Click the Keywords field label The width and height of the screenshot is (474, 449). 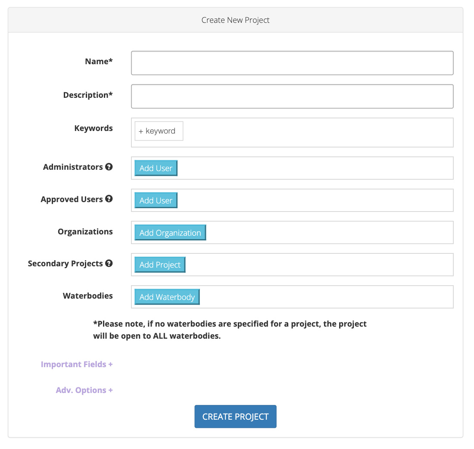94,128
